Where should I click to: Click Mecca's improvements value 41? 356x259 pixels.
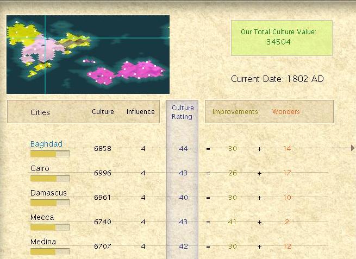232,222
